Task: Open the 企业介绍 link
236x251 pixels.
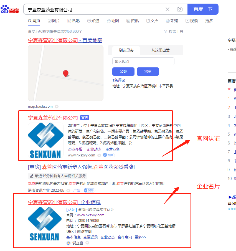Action: coord(75,149)
